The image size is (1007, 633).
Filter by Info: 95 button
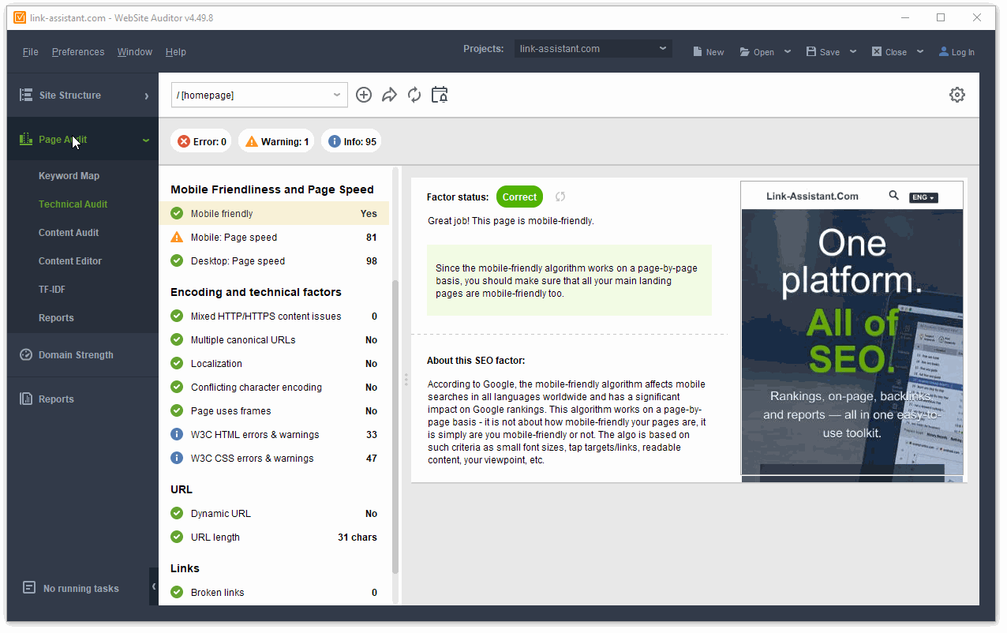click(x=351, y=141)
